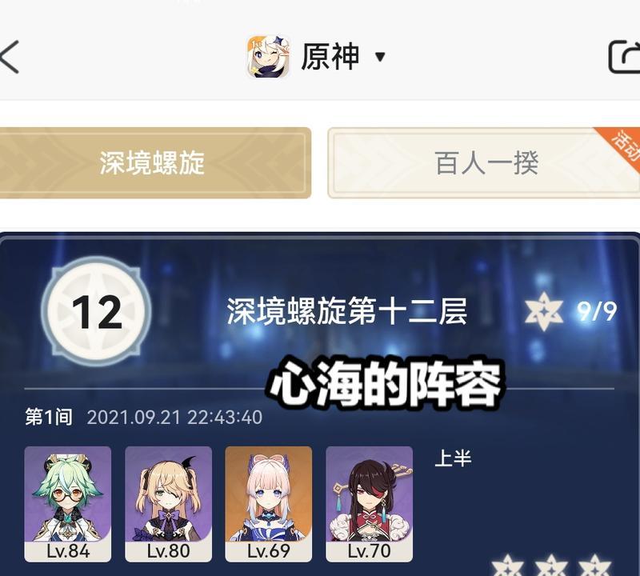
Task: Tap the three-star chamber rating icons
Action: 551,566
